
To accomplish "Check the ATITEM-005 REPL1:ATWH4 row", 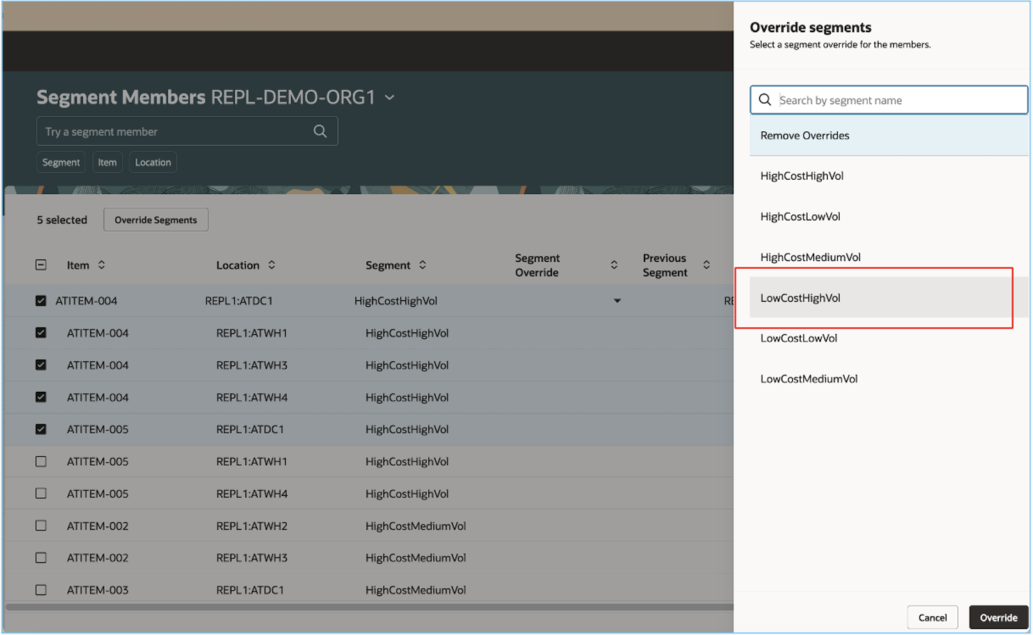I will pyautogui.click(x=41, y=494).
